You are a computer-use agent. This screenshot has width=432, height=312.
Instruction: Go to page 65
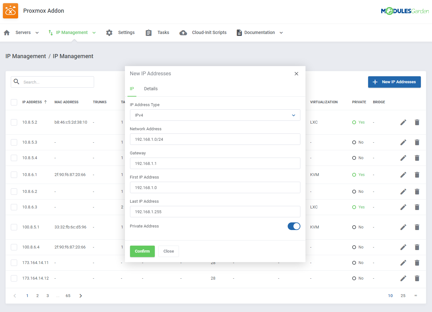pos(68,296)
